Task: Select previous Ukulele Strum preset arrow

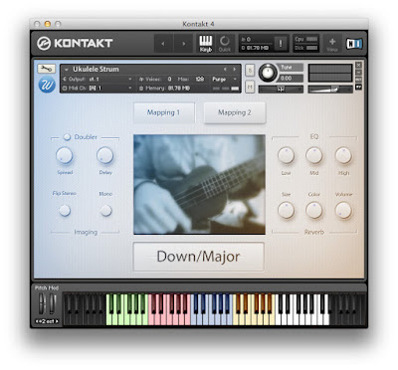Action: (x=225, y=70)
